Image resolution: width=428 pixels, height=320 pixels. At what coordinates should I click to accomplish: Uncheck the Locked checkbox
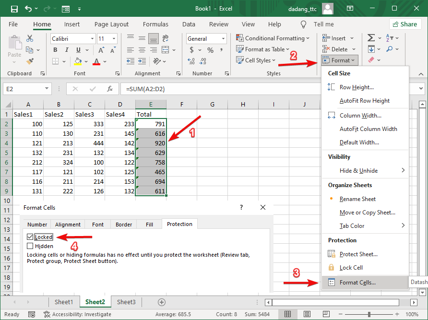[x=30, y=237]
